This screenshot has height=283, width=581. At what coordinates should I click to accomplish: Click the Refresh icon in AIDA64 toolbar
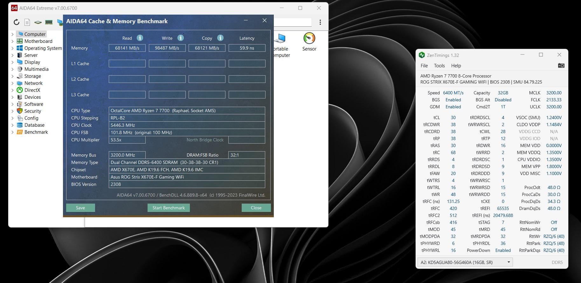pos(17,22)
